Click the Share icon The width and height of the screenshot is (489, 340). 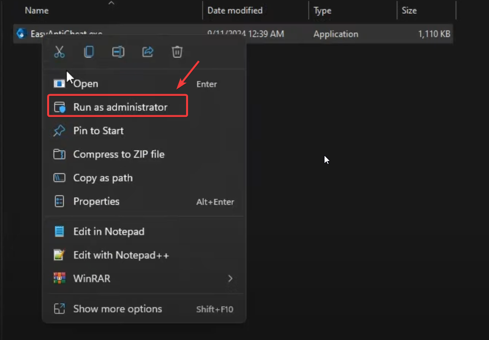click(x=148, y=52)
